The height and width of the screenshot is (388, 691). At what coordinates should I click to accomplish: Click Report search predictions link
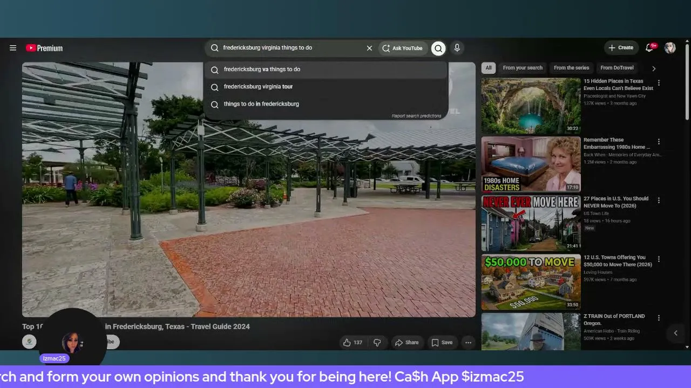click(x=416, y=116)
